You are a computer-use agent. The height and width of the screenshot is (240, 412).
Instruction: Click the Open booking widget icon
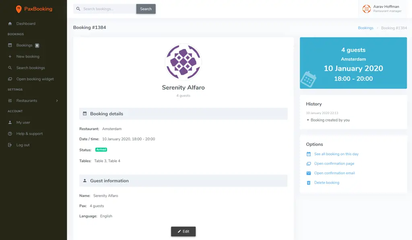(x=10, y=79)
